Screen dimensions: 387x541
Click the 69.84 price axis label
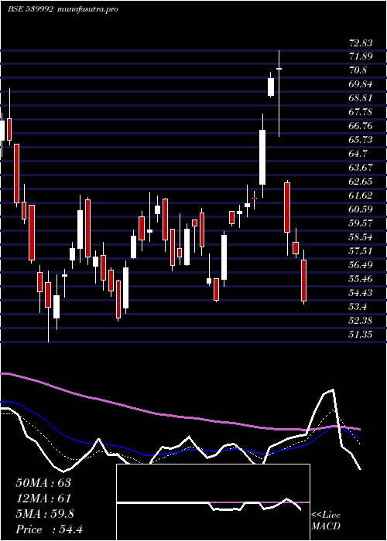click(x=361, y=84)
